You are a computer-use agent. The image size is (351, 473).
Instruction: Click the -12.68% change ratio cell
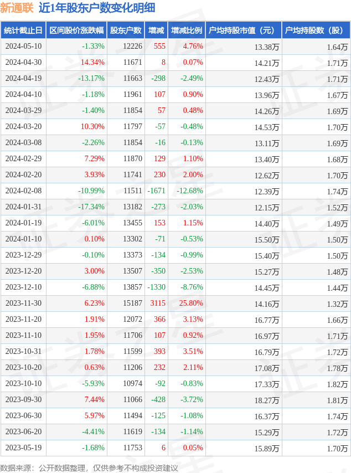click(190, 191)
